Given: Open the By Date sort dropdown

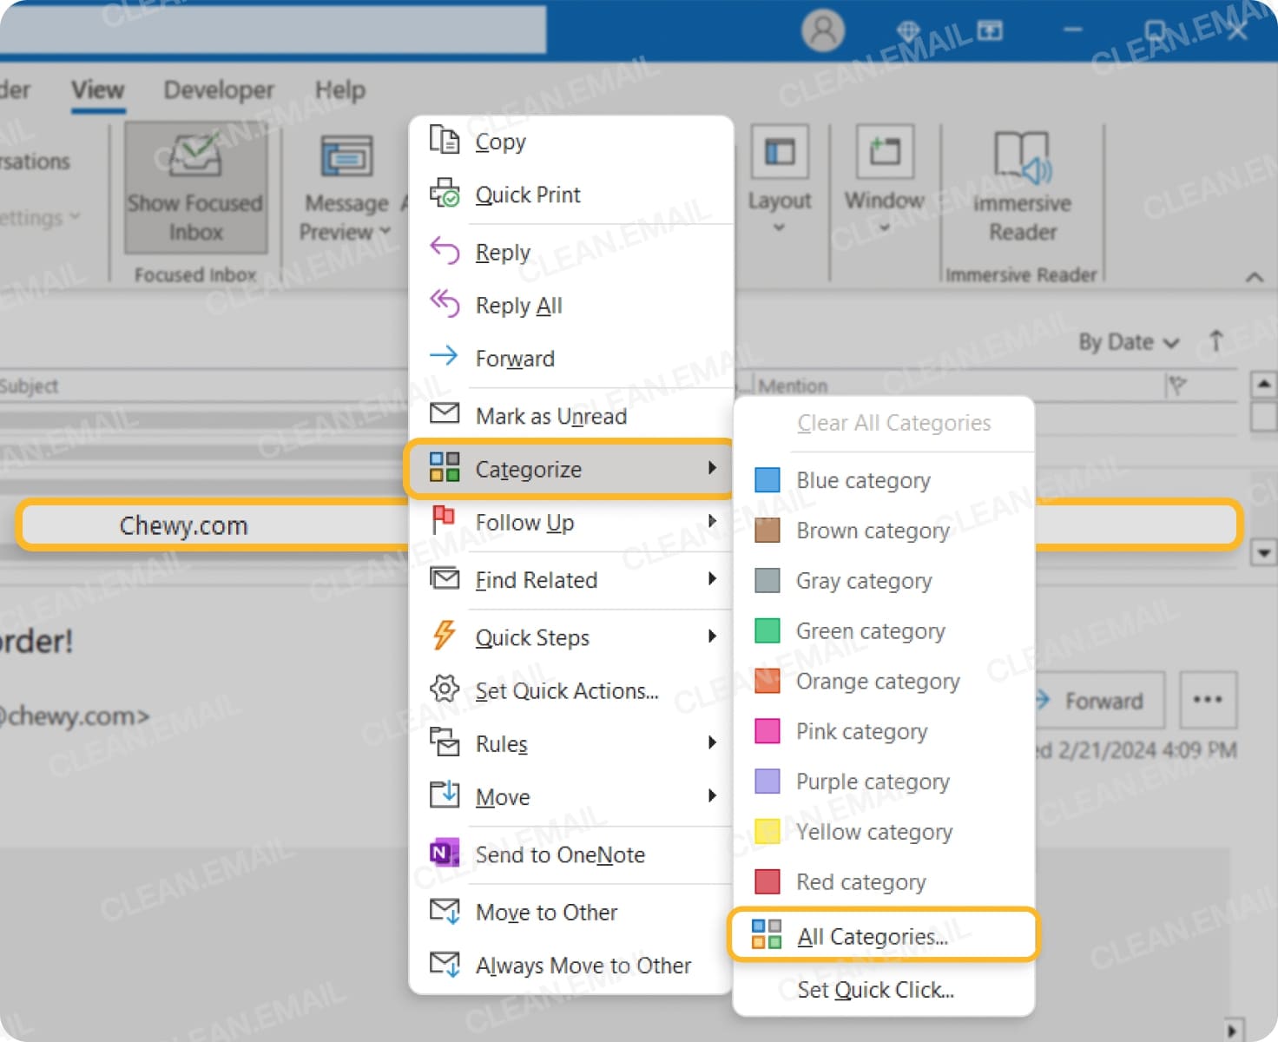Looking at the screenshot, I should point(1126,342).
